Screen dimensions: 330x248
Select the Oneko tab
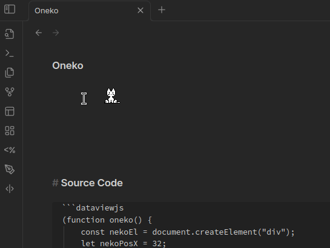coord(90,11)
